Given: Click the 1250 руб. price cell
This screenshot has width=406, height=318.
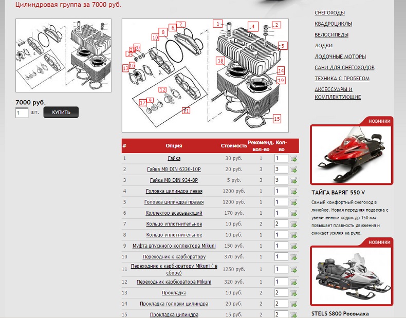Looking at the screenshot, I should coord(234,269).
